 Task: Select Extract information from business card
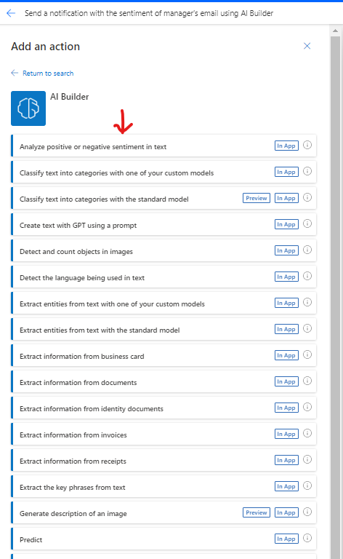[164, 355]
